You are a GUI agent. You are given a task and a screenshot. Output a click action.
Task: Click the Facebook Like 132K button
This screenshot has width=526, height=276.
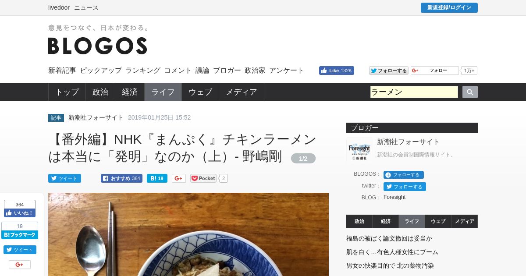(337, 71)
